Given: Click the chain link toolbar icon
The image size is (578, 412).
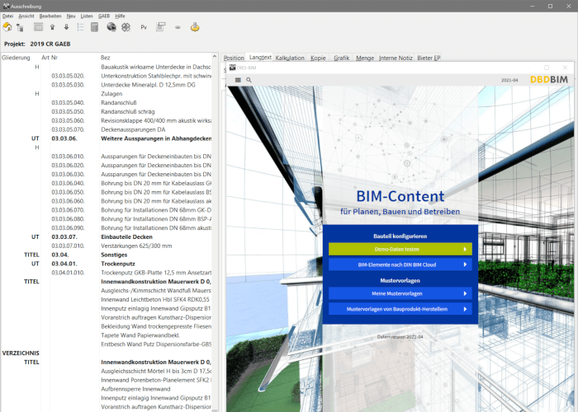Looking at the screenshot, I should pos(178,27).
